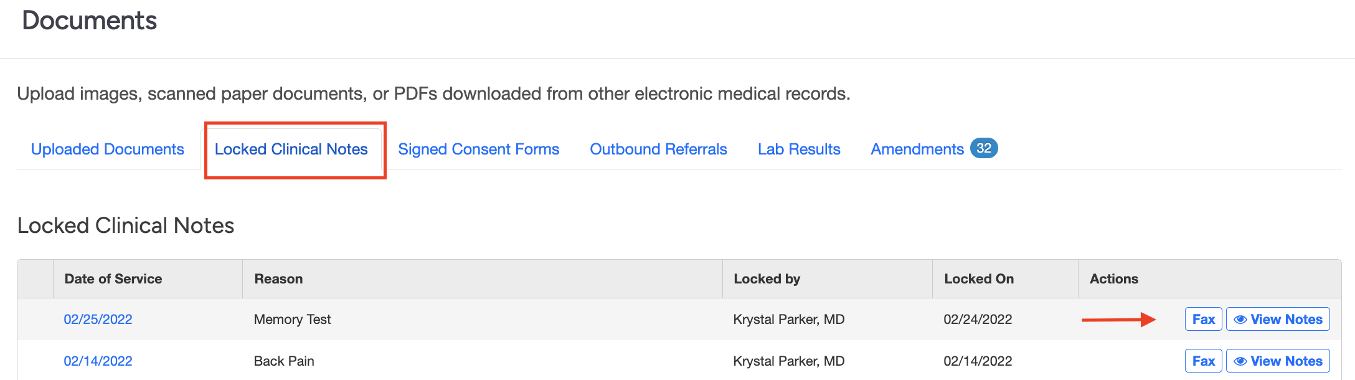Screen dimensions: 1355x380
Task: Go to the Outbound Referrals tab
Action: [658, 150]
